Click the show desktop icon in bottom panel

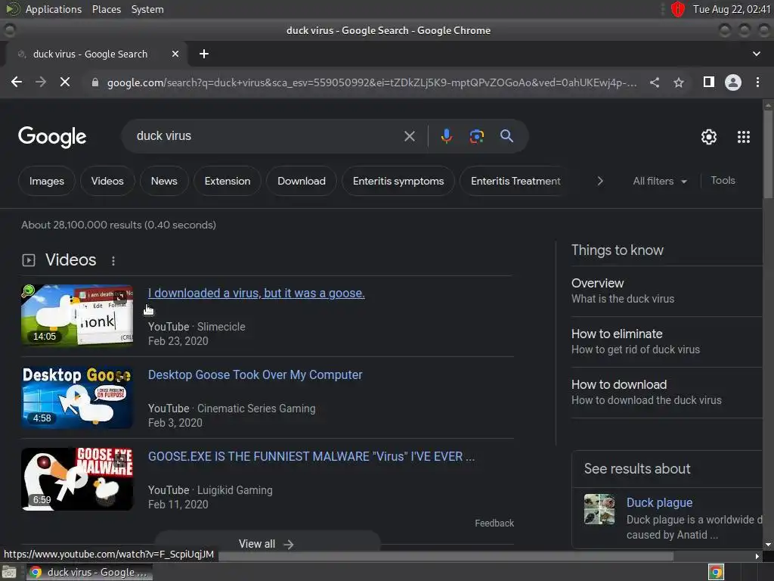[x=9, y=572]
